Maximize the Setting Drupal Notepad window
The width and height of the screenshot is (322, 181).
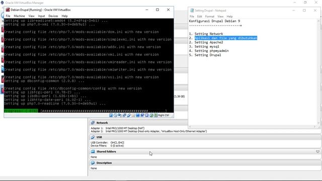tap(304, 10)
